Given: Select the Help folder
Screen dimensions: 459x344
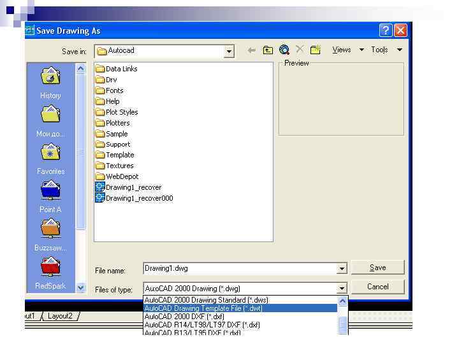Looking at the screenshot, I should pyautogui.click(x=108, y=101).
